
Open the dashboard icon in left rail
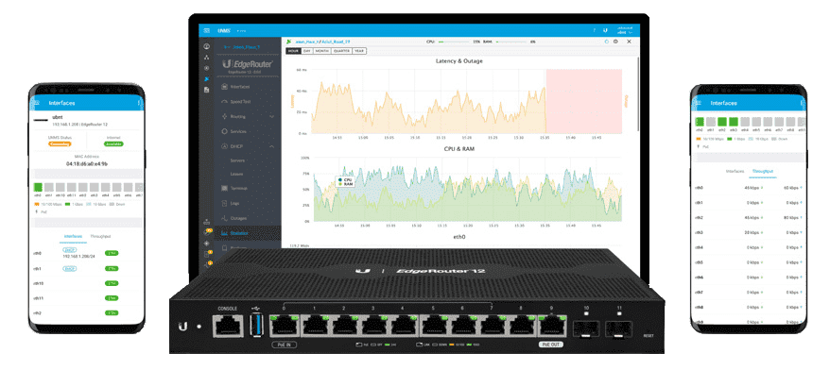coord(206,46)
